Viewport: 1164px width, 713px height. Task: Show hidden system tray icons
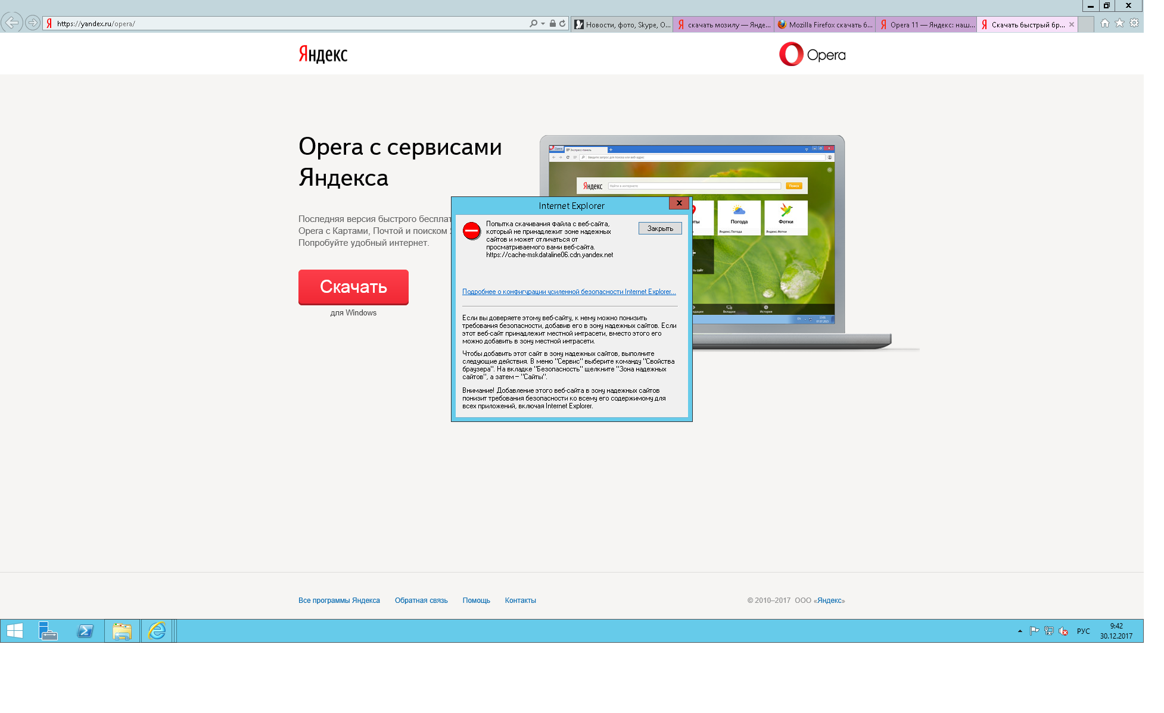(1020, 631)
